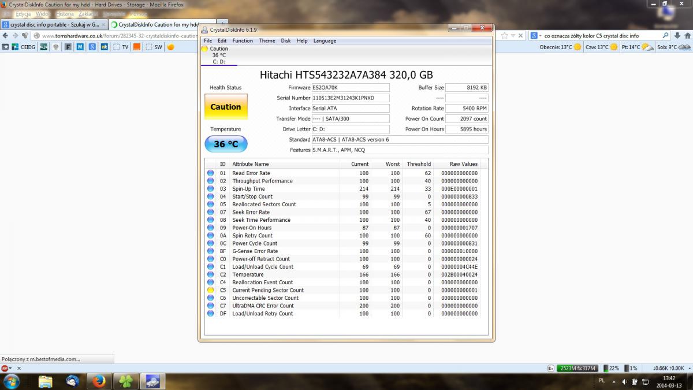693x390 pixels.
Task: Click the Transfer Mode SATA/300 field
Action: pos(351,119)
